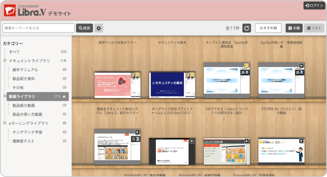Open オンライン講習会 Spotty受講者画面 thumbnail
The image size is (327, 177).
pos(227,80)
